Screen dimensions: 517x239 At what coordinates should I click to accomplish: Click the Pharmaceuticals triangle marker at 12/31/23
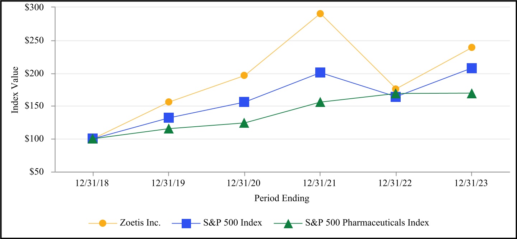point(472,94)
